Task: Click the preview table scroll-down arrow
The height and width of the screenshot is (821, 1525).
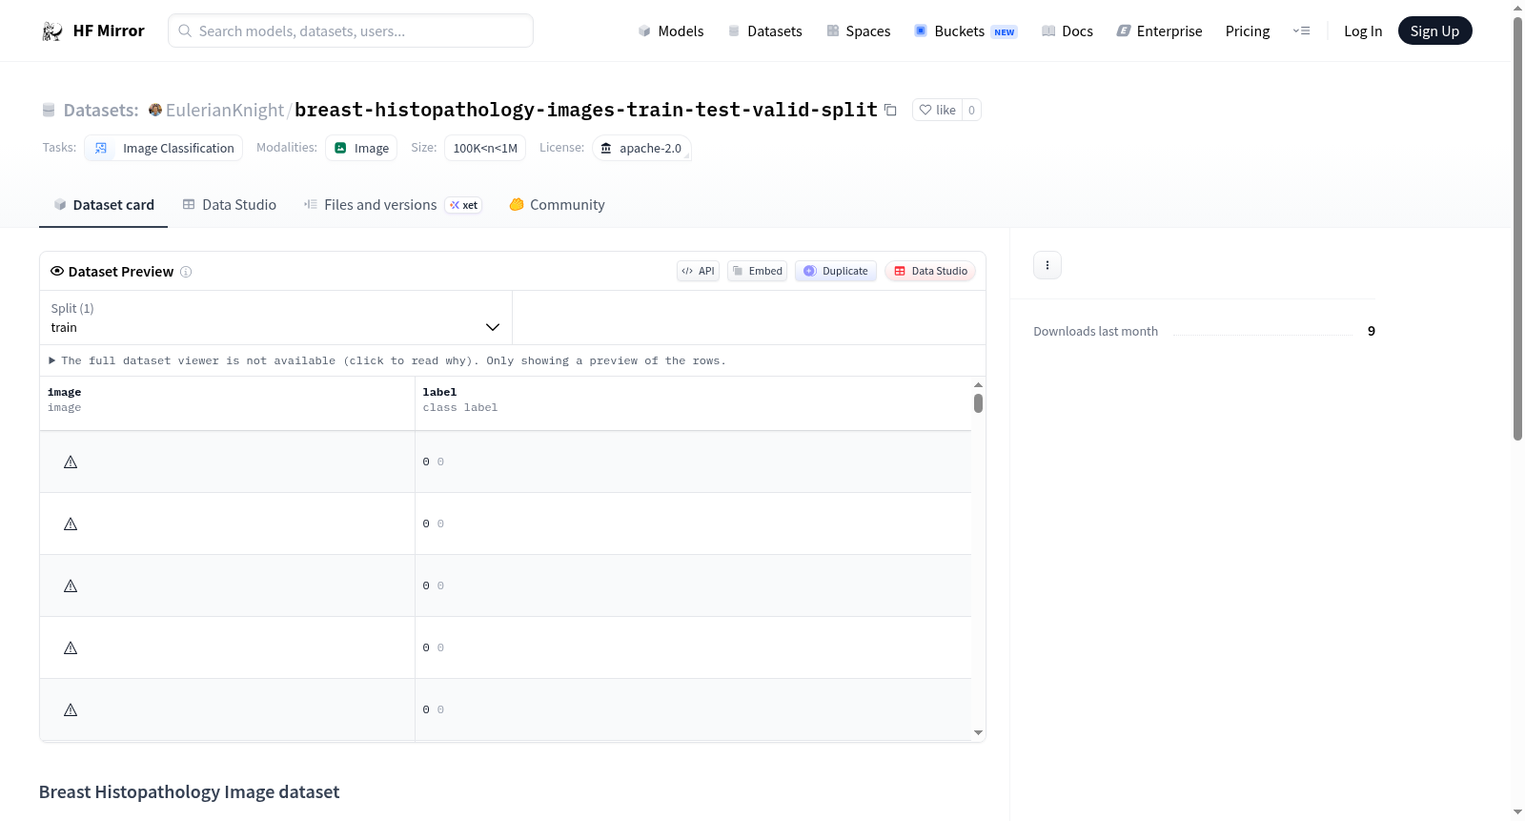Action: [x=978, y=732]
